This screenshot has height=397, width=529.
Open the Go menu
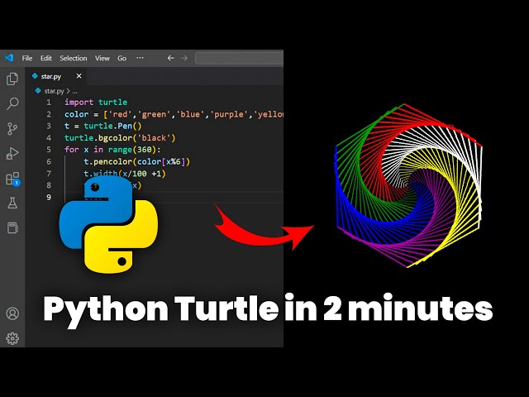(122, 58)
